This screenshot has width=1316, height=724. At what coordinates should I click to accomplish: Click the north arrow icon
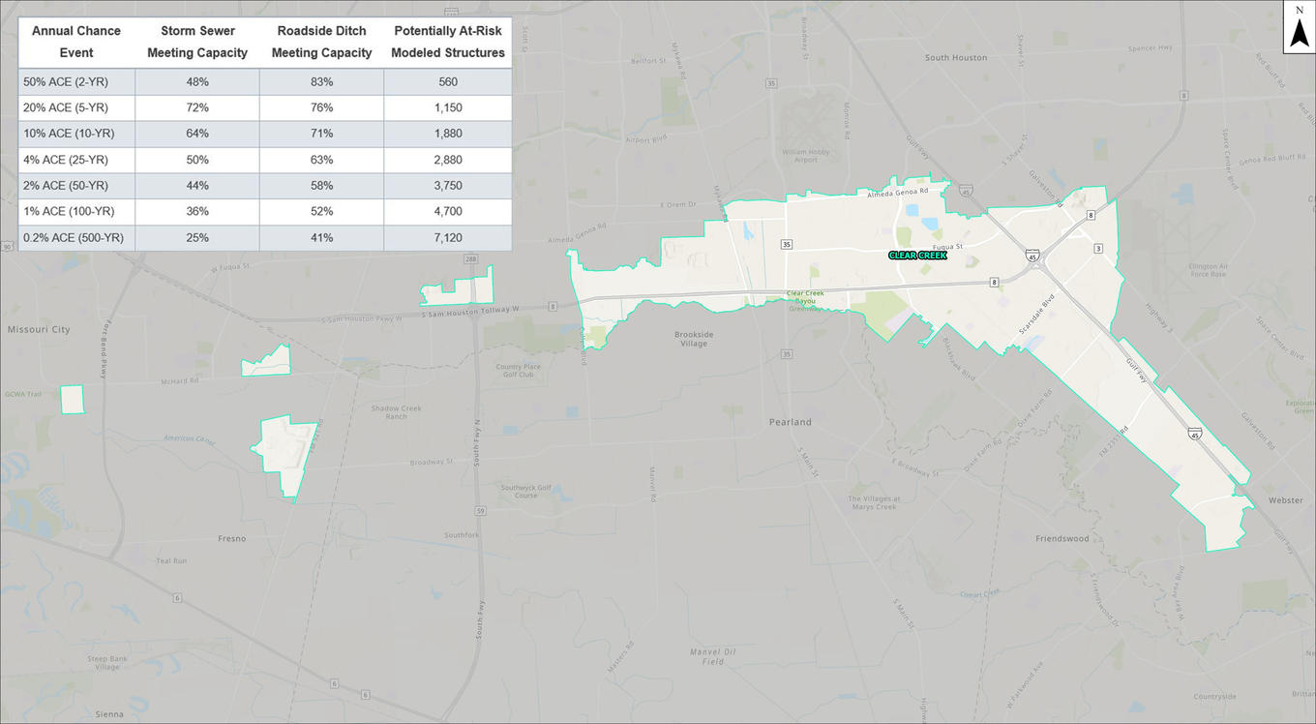[1299, 27]
